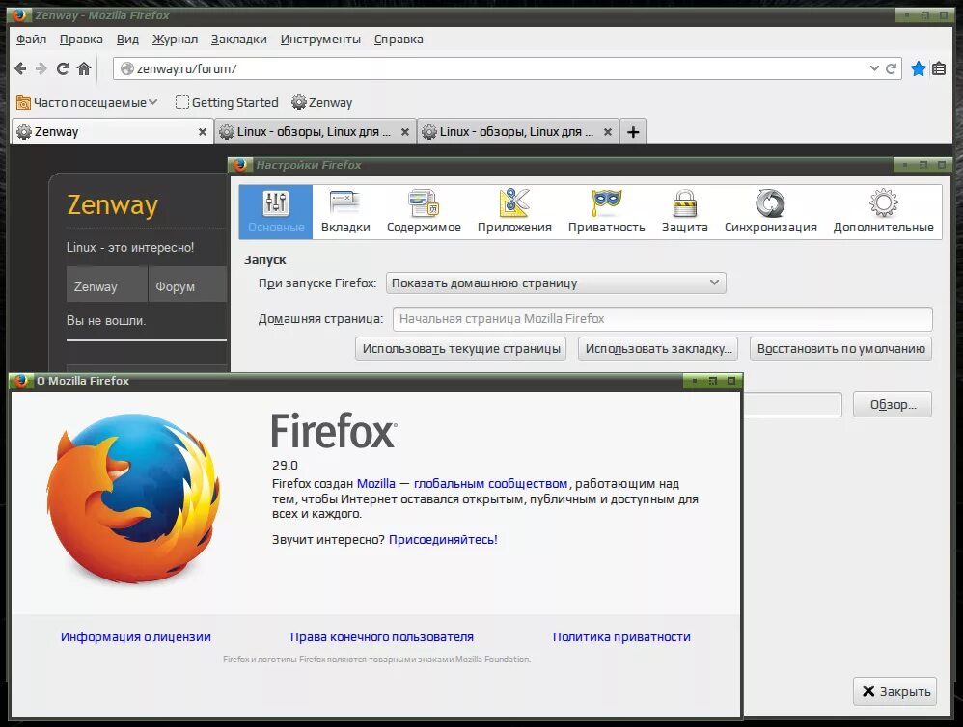Click the site identity globe icon
Viewport: 963px width, 727px height.
127,68
